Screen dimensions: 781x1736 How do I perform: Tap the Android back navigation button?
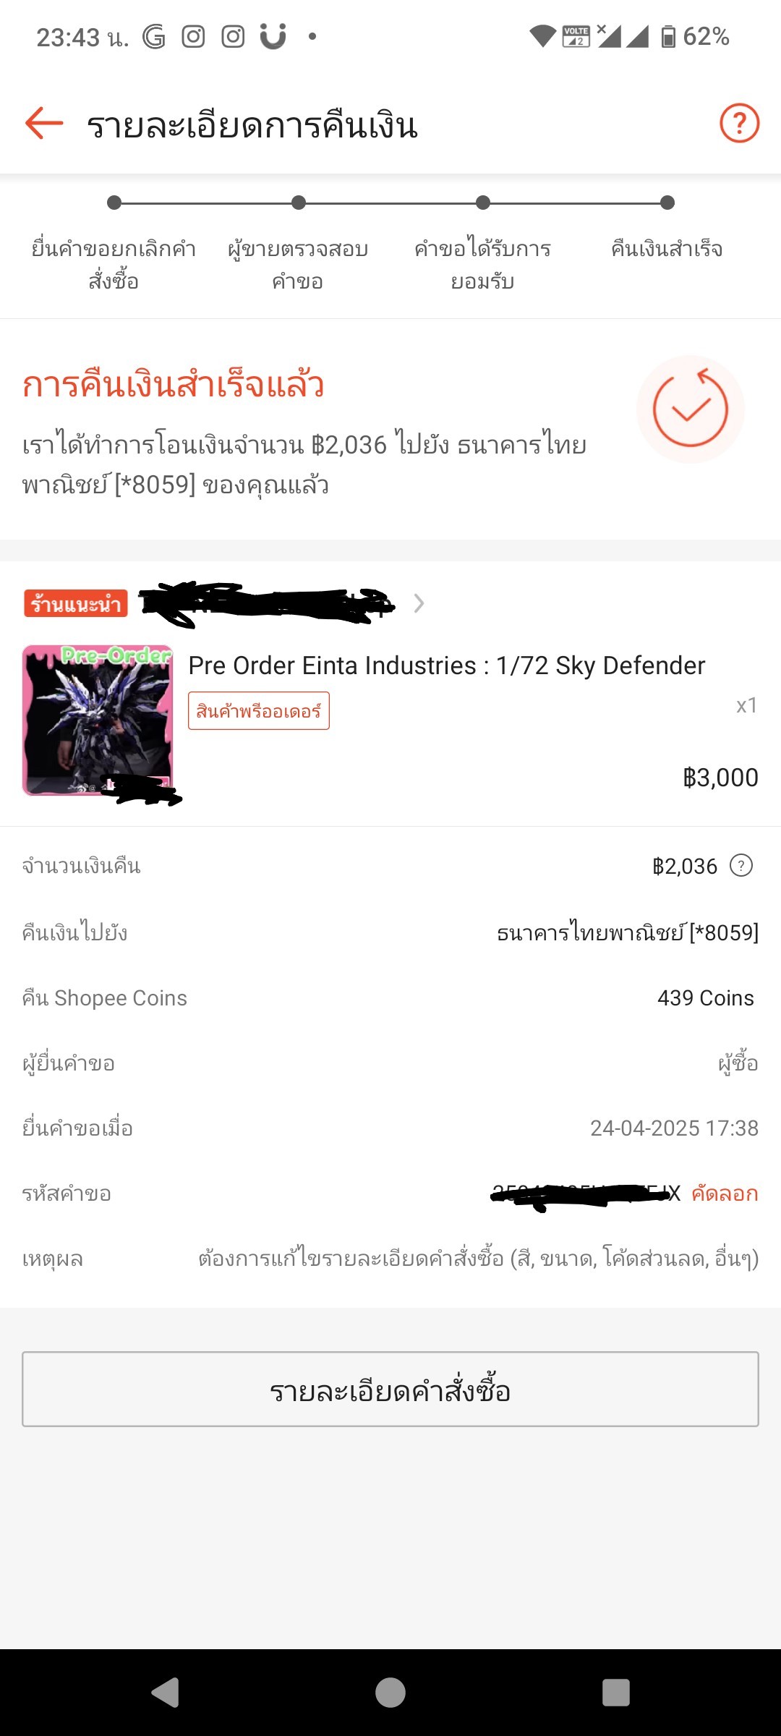click(166, 1693)
